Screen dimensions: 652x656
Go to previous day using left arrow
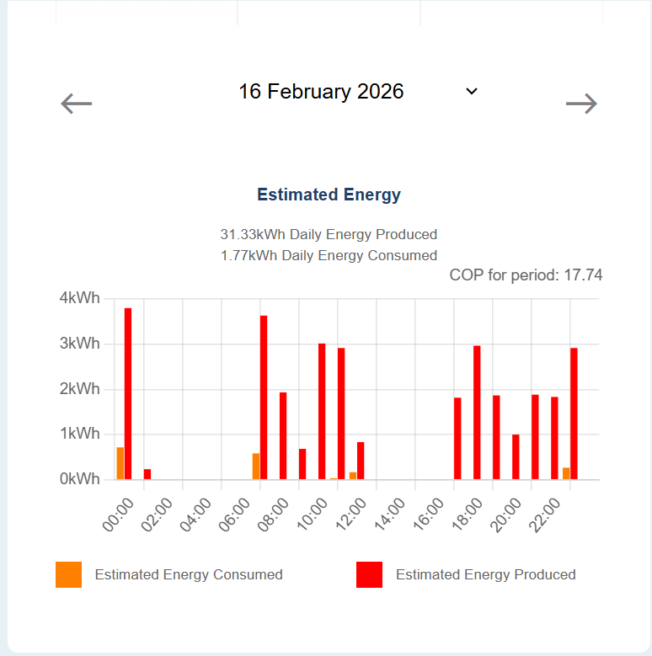coord(77,104)
